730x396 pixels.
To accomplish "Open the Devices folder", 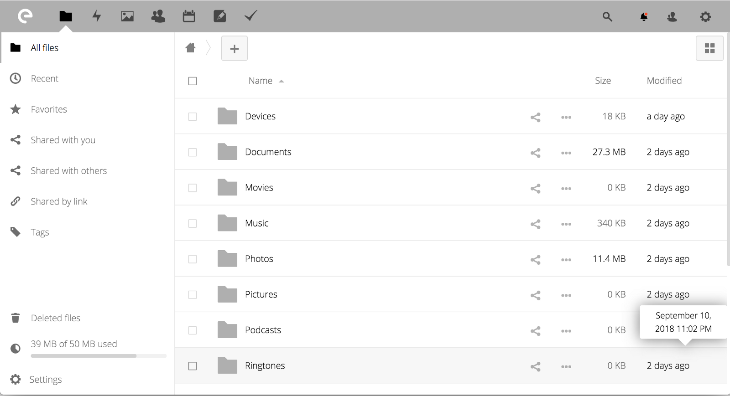I will pyautogui.click(x=260, y=116).
